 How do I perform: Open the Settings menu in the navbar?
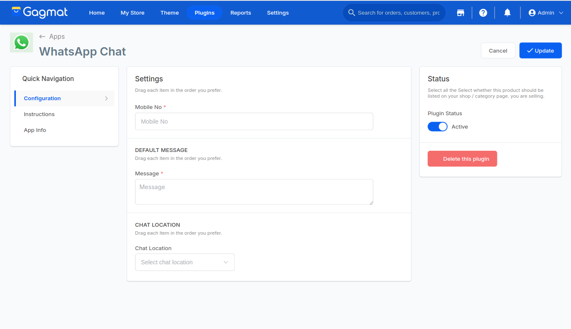pyautogui.click(x=278, y=13)
